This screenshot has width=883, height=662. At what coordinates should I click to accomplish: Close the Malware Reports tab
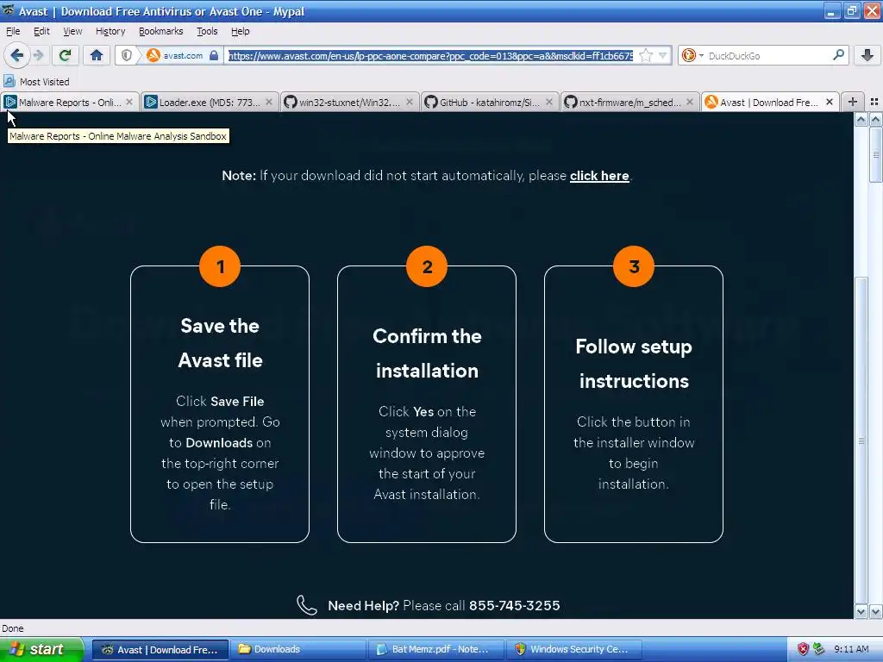(x=129, y=102)
